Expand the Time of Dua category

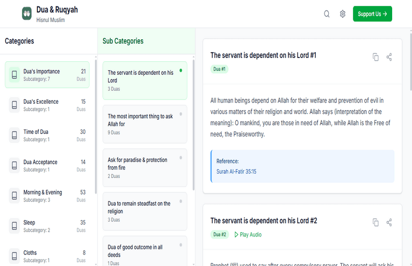point(47,135)
